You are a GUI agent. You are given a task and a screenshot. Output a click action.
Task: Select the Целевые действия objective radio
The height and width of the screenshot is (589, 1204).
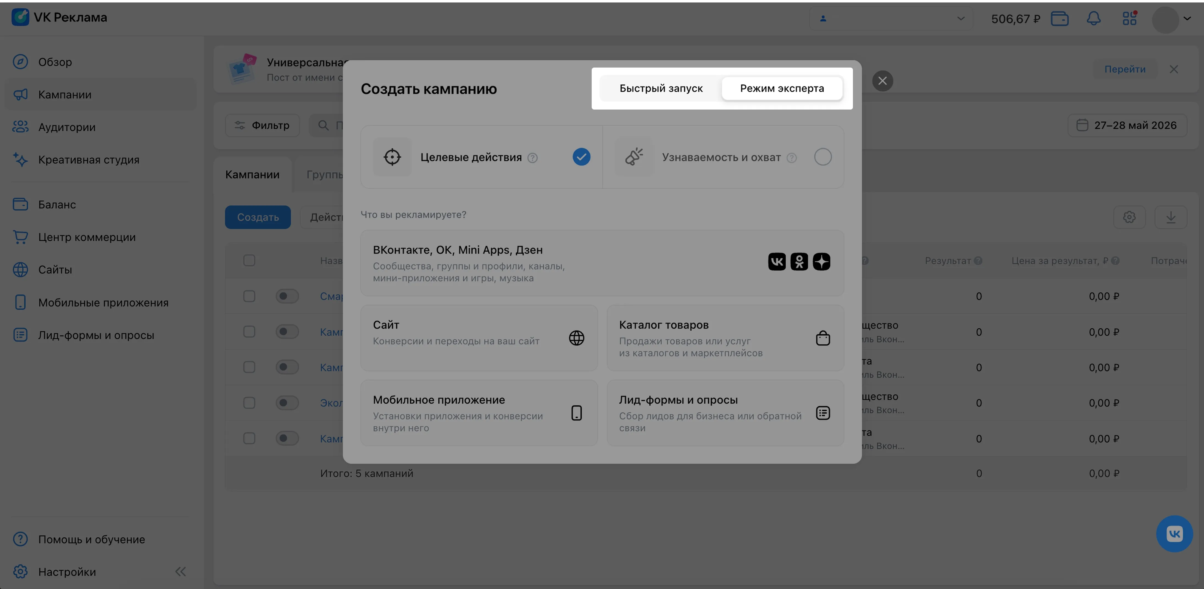tap(582, 157)
